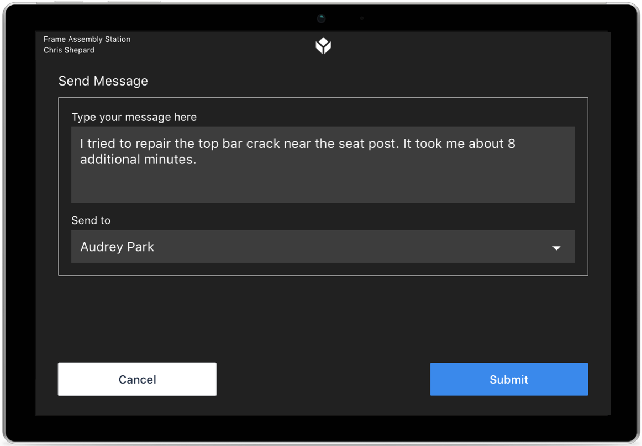Click the 'Send to' label
The width and height of the screenshot is (642, 446).
[x=91, y=220]
